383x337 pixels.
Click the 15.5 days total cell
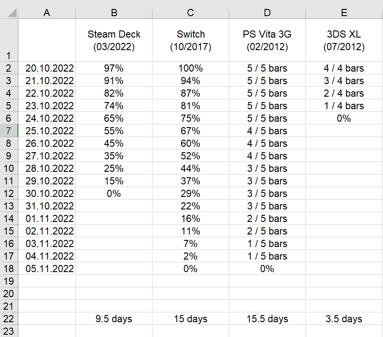267,319
